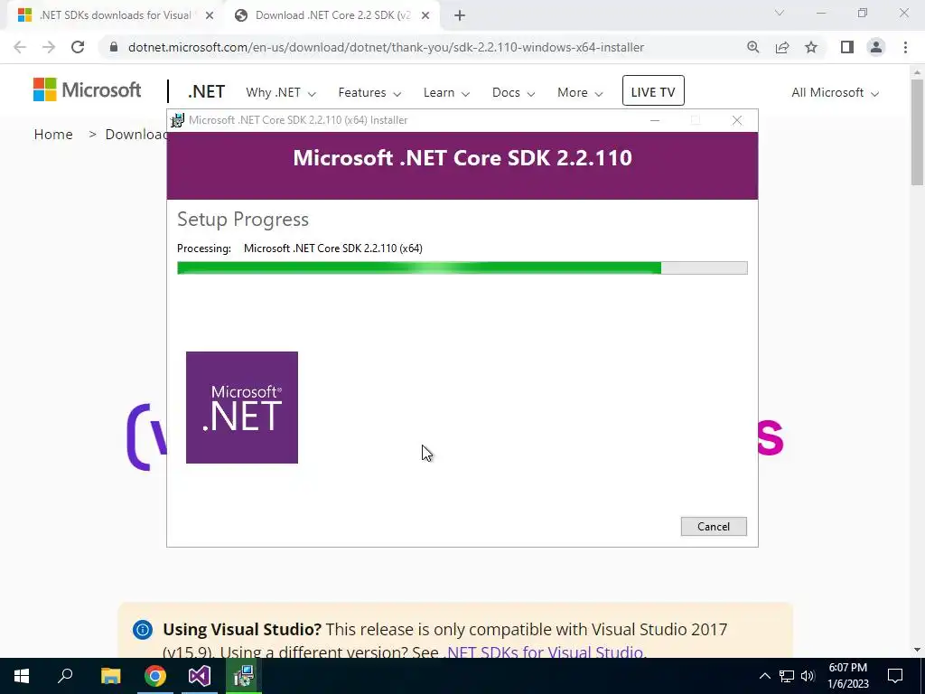Open Visual Studio from taskbar
Image resolution: width=925 pixels, height=694 pixels.
click(200, 676)
